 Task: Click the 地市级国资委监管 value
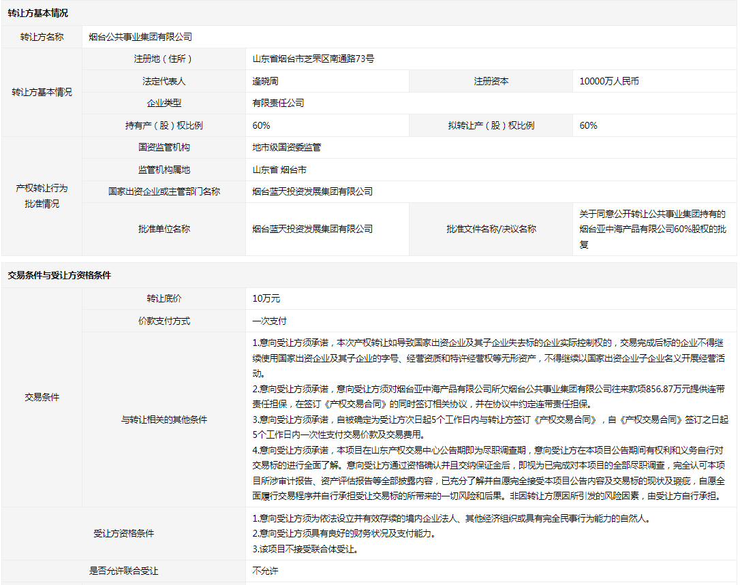286,147
